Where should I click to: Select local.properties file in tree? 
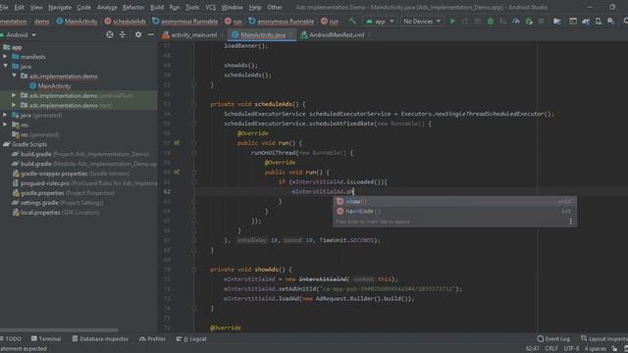(40, 213)
